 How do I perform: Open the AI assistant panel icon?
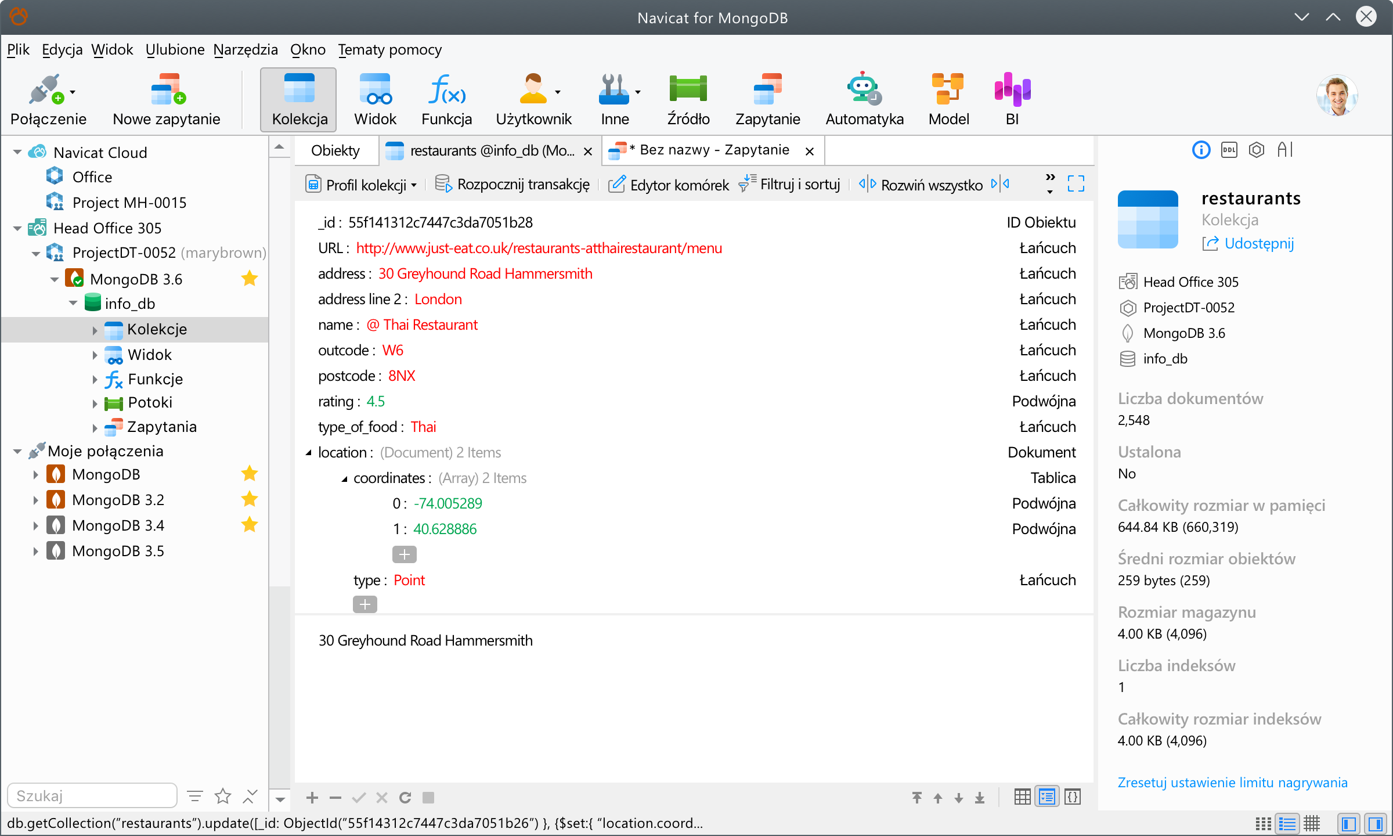(1284, 150)
